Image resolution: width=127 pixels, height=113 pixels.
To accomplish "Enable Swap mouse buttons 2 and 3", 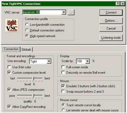I will click(x=63, y=91).
